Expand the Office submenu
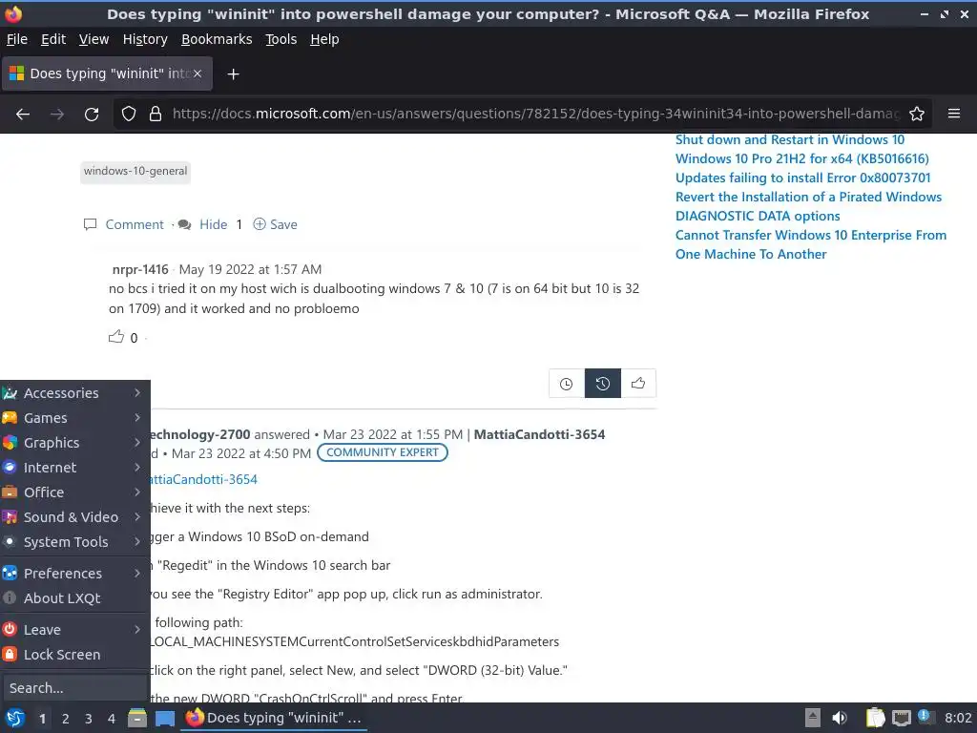The image size is (977, 733). tap(74, 492)
